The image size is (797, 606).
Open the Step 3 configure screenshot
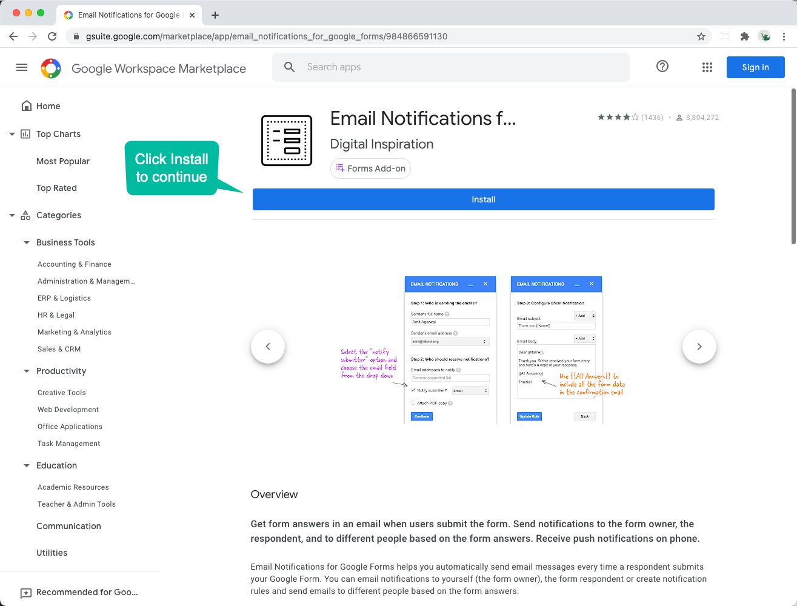556,350
